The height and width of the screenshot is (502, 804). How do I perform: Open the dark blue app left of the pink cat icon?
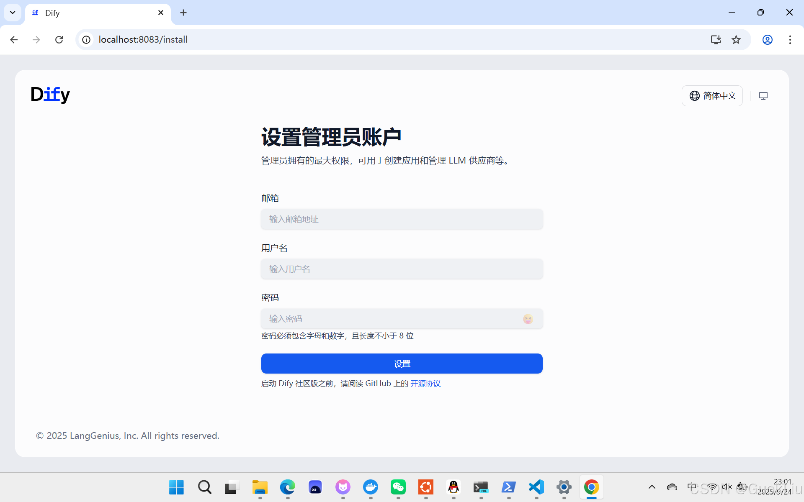click(315, 487)
